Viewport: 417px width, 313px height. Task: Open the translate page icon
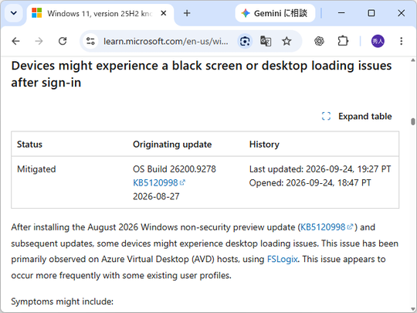click(x=266, y=41)
